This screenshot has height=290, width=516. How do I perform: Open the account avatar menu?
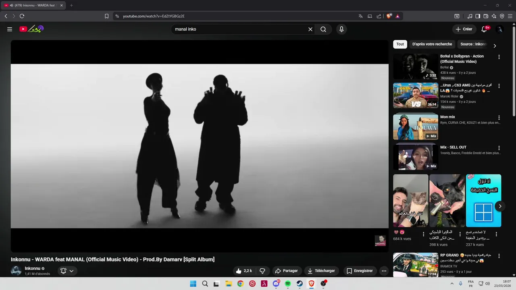(x=499, y=29)
